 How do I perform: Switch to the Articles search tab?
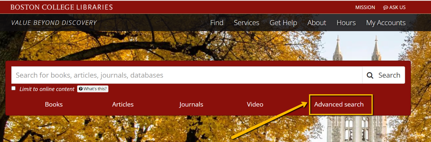click(x=123, y=104)
